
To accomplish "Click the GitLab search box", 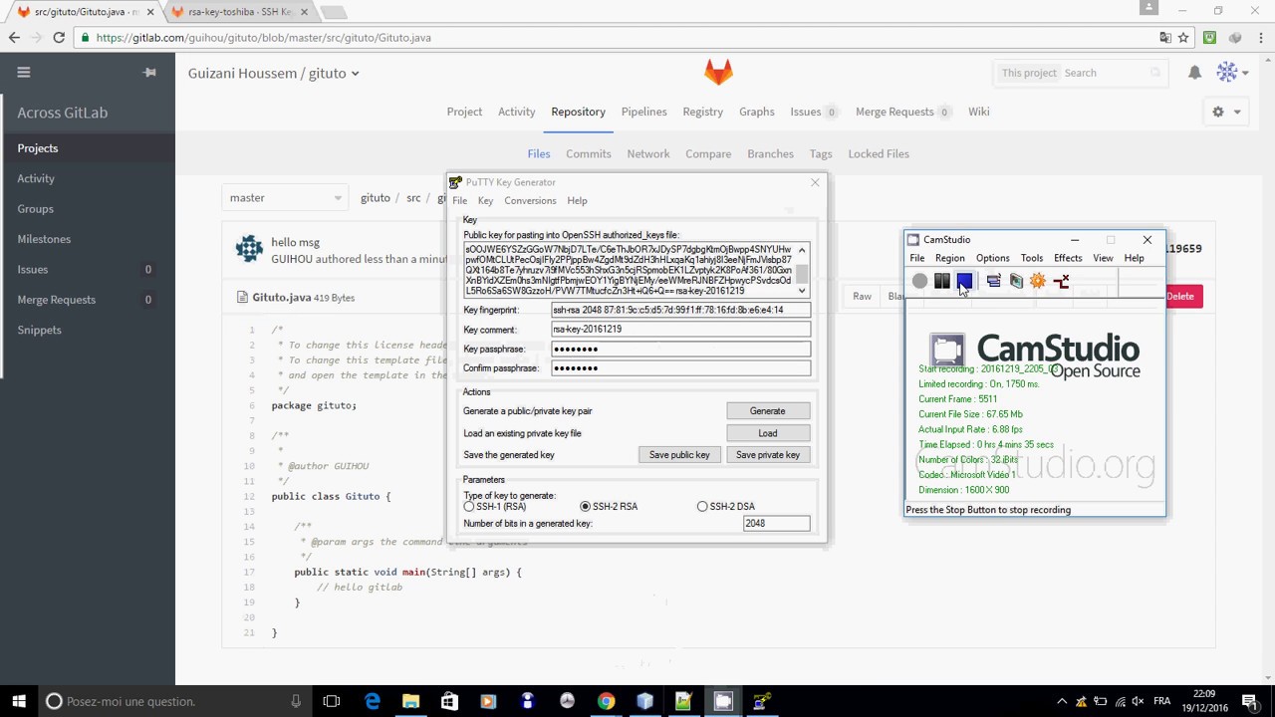I will point(1081,73).
